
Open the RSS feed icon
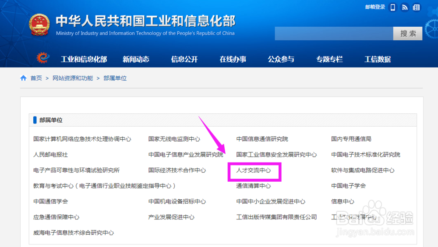(404, 7)
